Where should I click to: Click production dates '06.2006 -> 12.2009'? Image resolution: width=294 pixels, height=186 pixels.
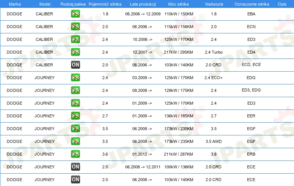pyautogui.click(x=143, y=14)
